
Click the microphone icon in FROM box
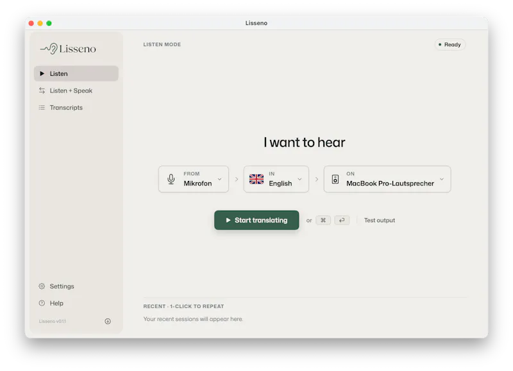(171, 179)
